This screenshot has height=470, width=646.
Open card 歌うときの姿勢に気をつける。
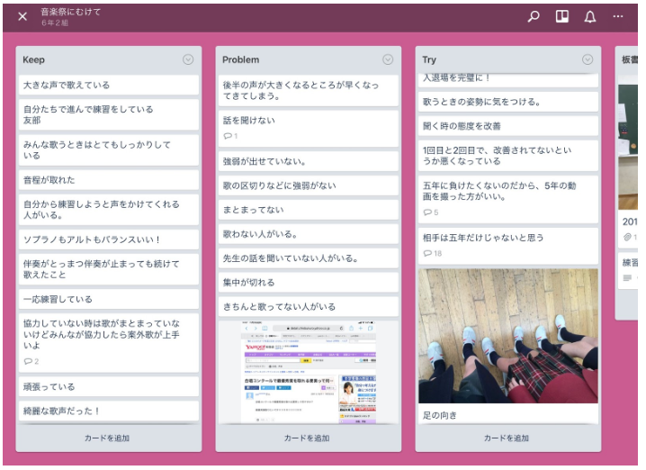tap(508, 102)
